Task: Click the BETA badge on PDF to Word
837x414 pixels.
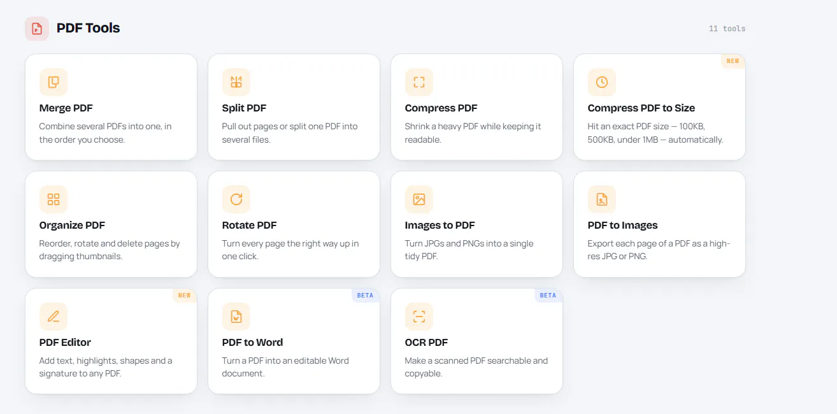Action: (366, 296)
